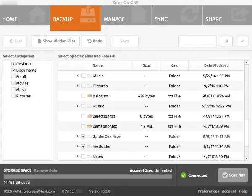Click the share arrow icon in Share tab

coord(240,15)
